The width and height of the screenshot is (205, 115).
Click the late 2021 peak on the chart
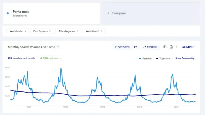pyautogui.click(x=61, y=68)
